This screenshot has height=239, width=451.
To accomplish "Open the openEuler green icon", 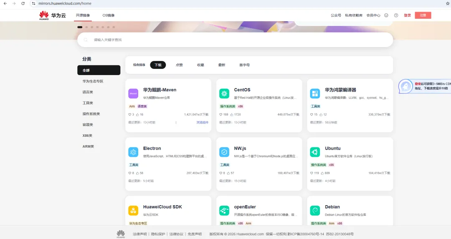I will coord(224,211).
